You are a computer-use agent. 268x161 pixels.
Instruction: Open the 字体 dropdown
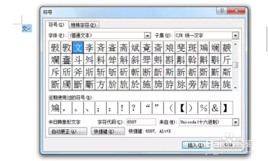[148, 35]
